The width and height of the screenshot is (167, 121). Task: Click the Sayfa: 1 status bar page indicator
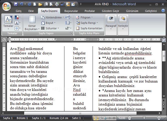tap(8, 118)
